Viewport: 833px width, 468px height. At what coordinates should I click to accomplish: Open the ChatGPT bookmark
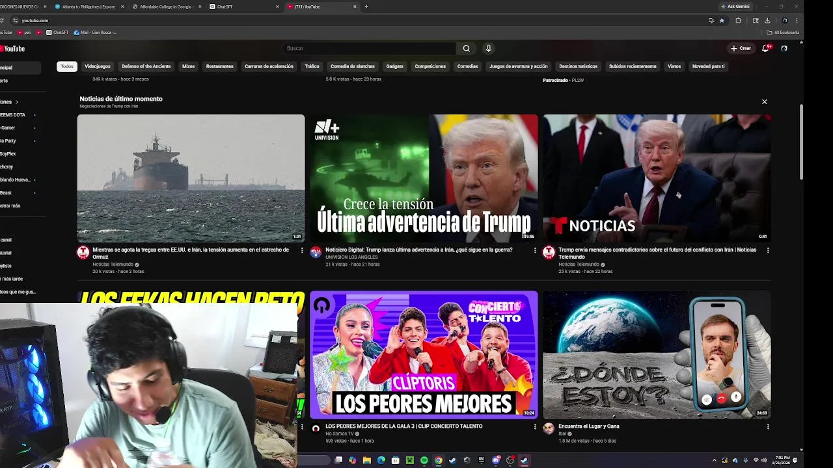(57, 32)
